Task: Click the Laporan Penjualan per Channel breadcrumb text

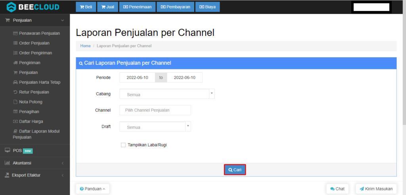Action: [124, 46]
